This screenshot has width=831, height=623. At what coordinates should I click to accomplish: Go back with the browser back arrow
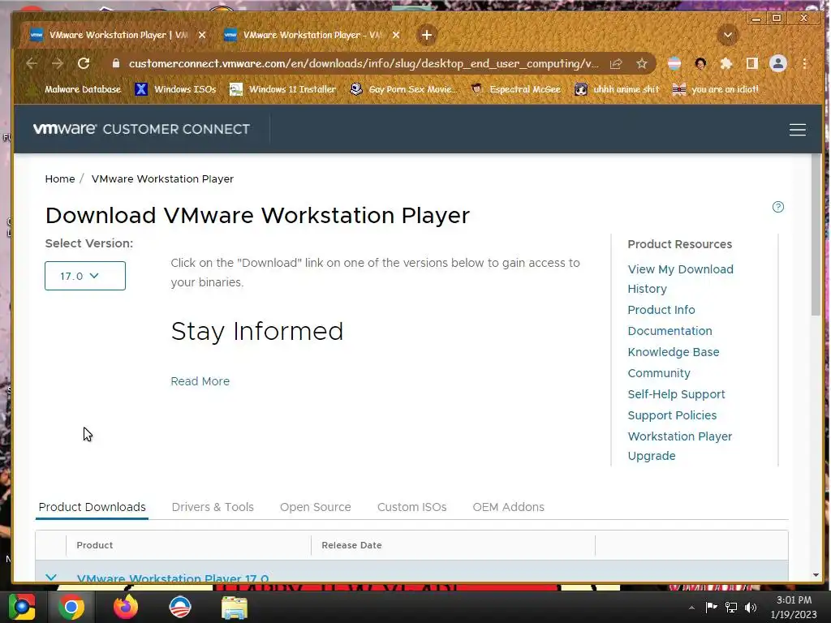(x=32, y=63)
